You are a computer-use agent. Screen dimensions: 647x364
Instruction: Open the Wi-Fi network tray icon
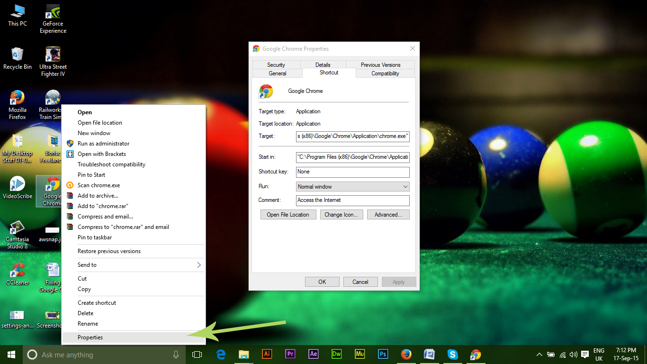click(563, 355)
